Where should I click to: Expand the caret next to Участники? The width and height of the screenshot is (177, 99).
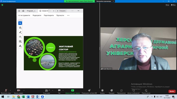pyautogui.click(x=53, y=90)
